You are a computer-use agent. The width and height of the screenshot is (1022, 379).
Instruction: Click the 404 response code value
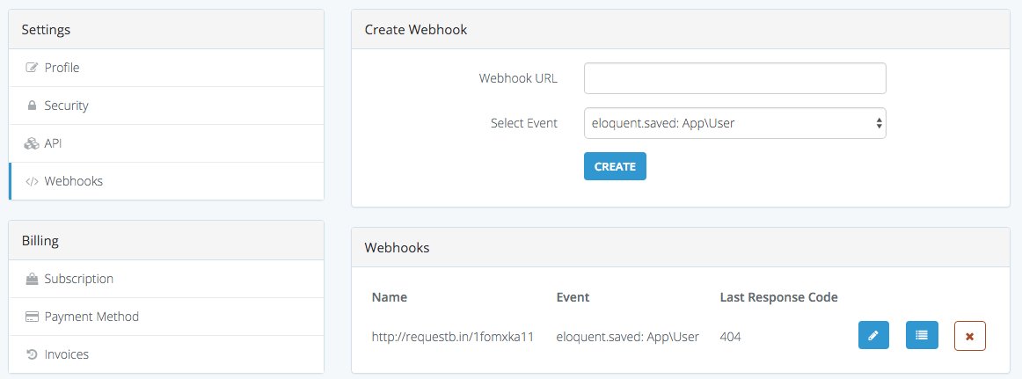[x=730, y=337]
